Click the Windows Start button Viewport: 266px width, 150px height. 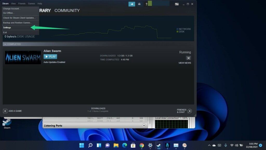click(x=82, y=145)
